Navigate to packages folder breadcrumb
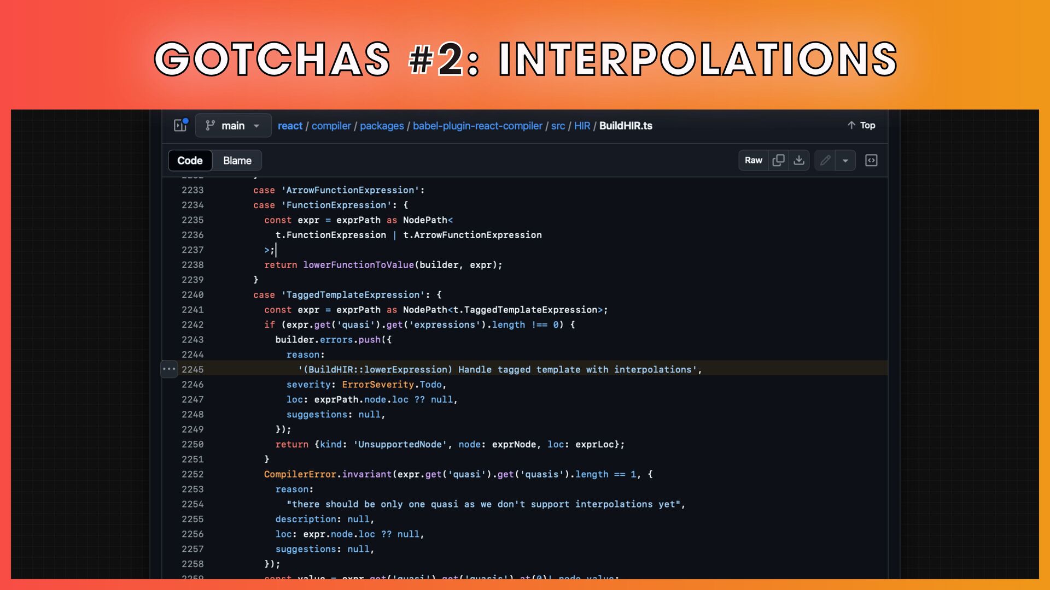The image size is (1050, 590). pyautogui.click(x=382, y=126)
